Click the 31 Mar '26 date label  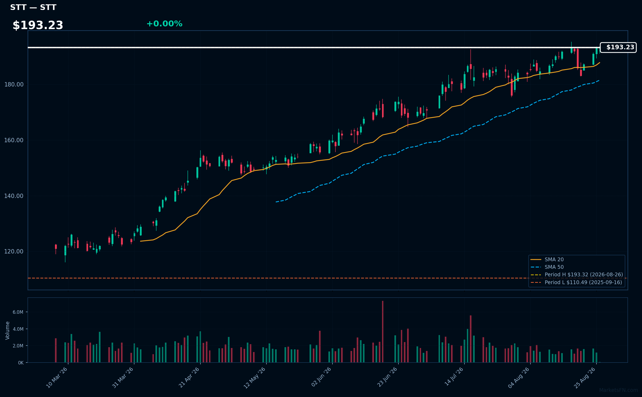tap(123, 378)
